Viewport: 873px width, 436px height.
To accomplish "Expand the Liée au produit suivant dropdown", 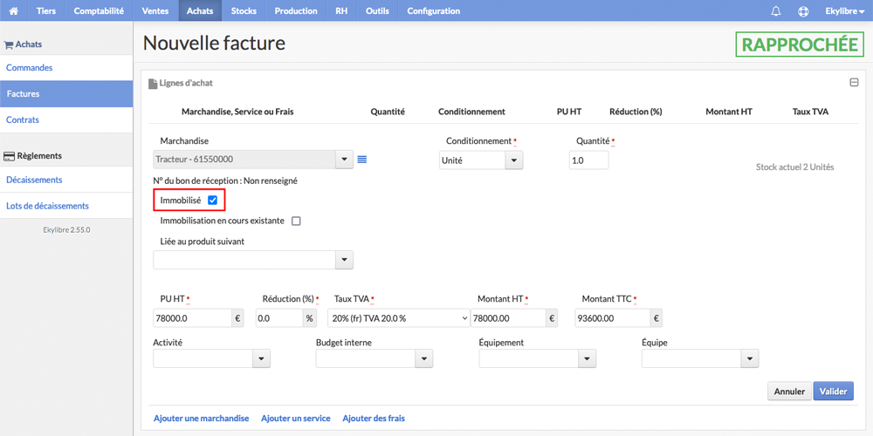I will (x=344, y=260).
